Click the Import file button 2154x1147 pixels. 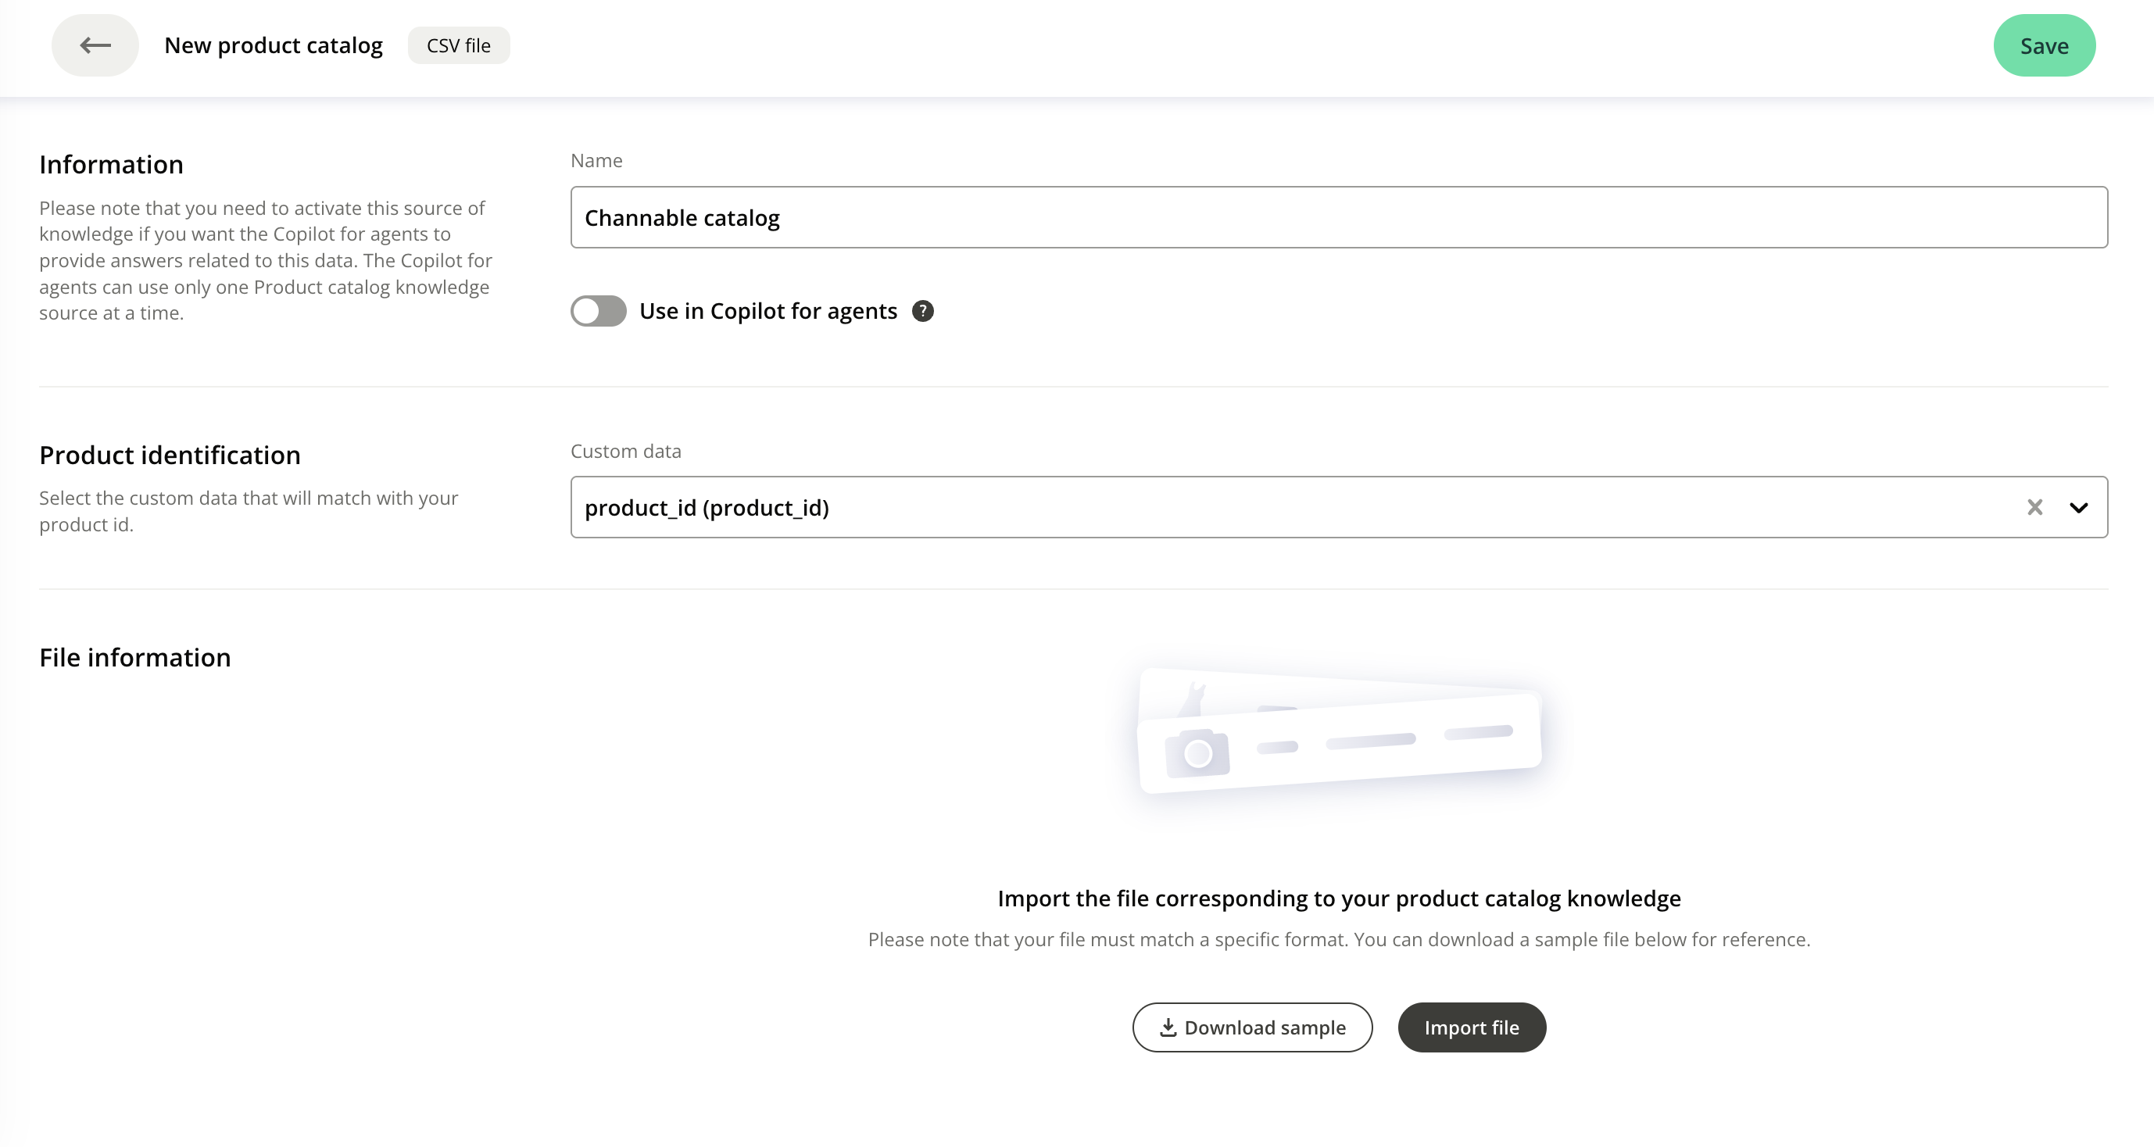1471,1027
